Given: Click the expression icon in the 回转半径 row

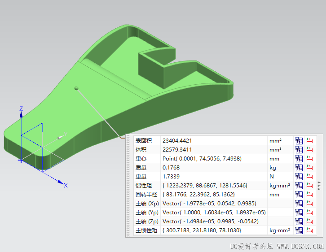Looking at the screenshot, I should (x=299, y=195).
